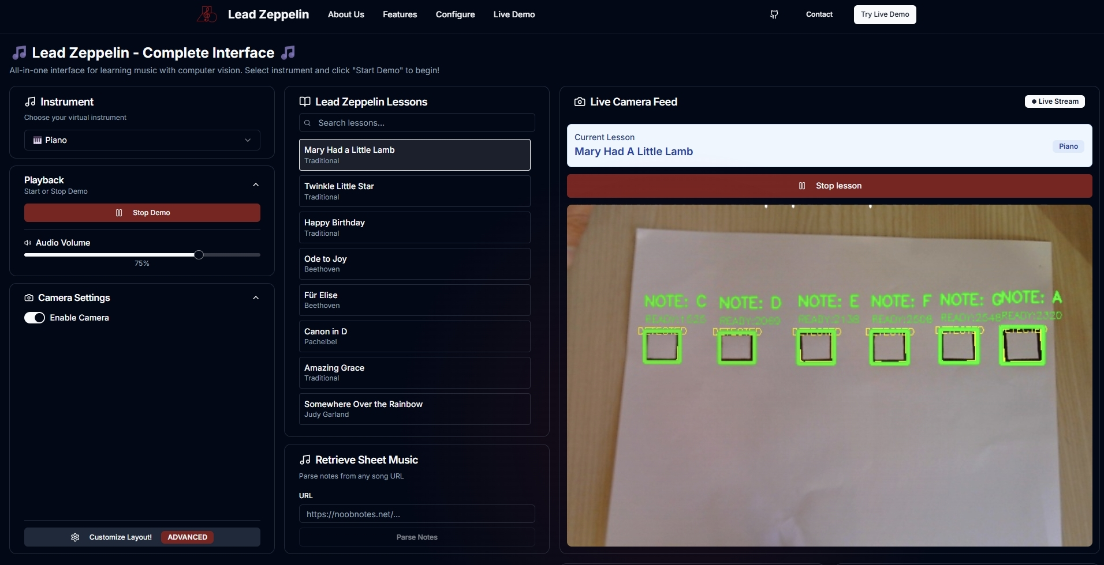Click the piano keys icon in the instrument selector

[38, 140]
